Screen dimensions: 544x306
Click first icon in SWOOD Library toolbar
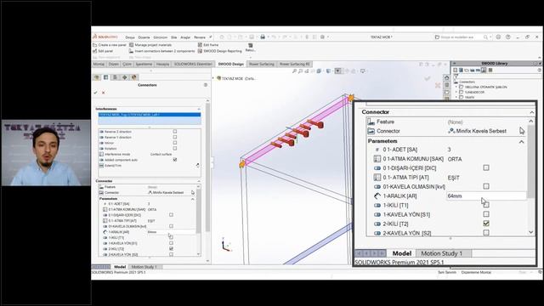pyautogui.click(x=456, y=71)
